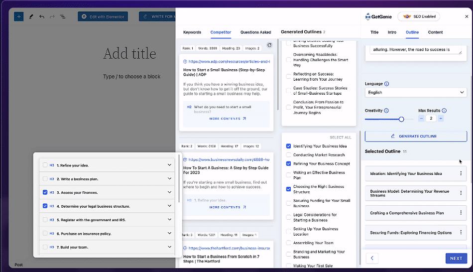Expand the 7. Build your team heading
This screenshot has width=473, height=272.
pyautogui.click(x=169, y=247)
